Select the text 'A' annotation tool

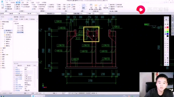point(168,48)
